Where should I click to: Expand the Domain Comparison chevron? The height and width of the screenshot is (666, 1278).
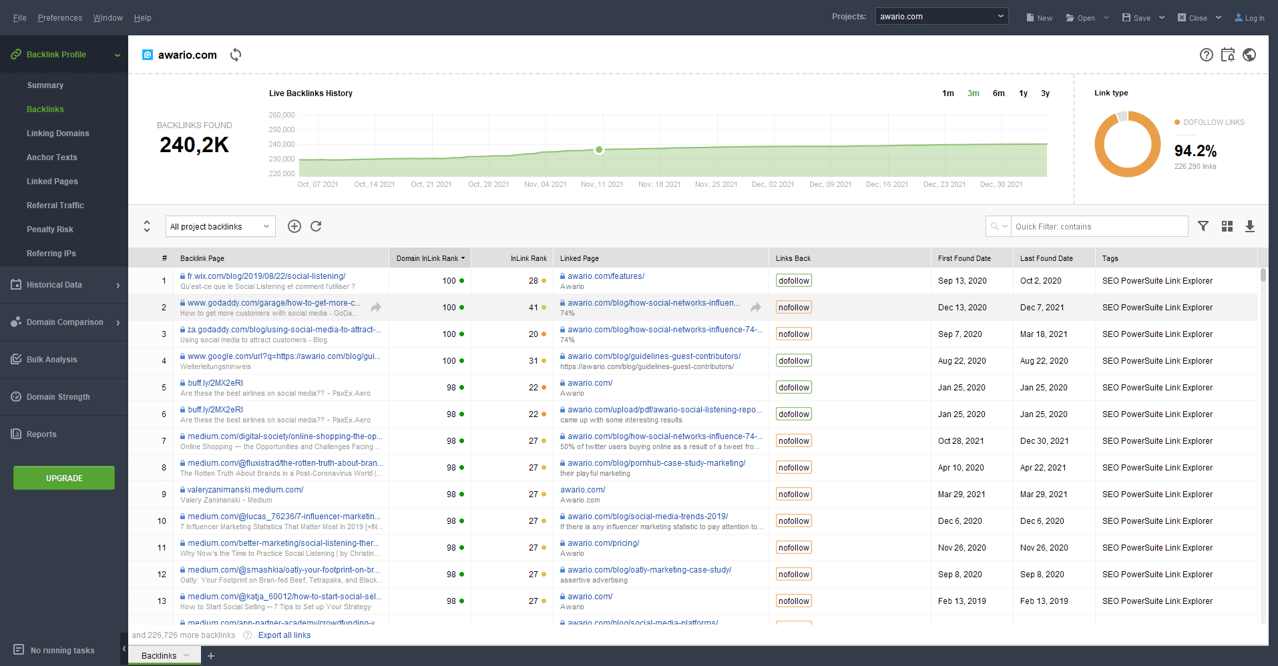coord(118,322)
